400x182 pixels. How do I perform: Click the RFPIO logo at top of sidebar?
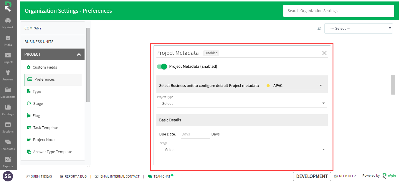[x=8, y=6]
